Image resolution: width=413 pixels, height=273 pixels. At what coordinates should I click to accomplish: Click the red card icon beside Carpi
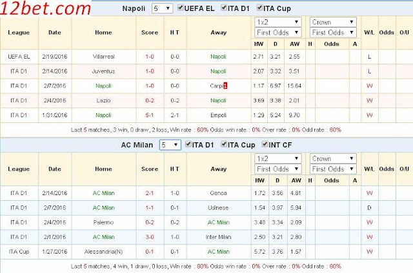pos(225,86)
